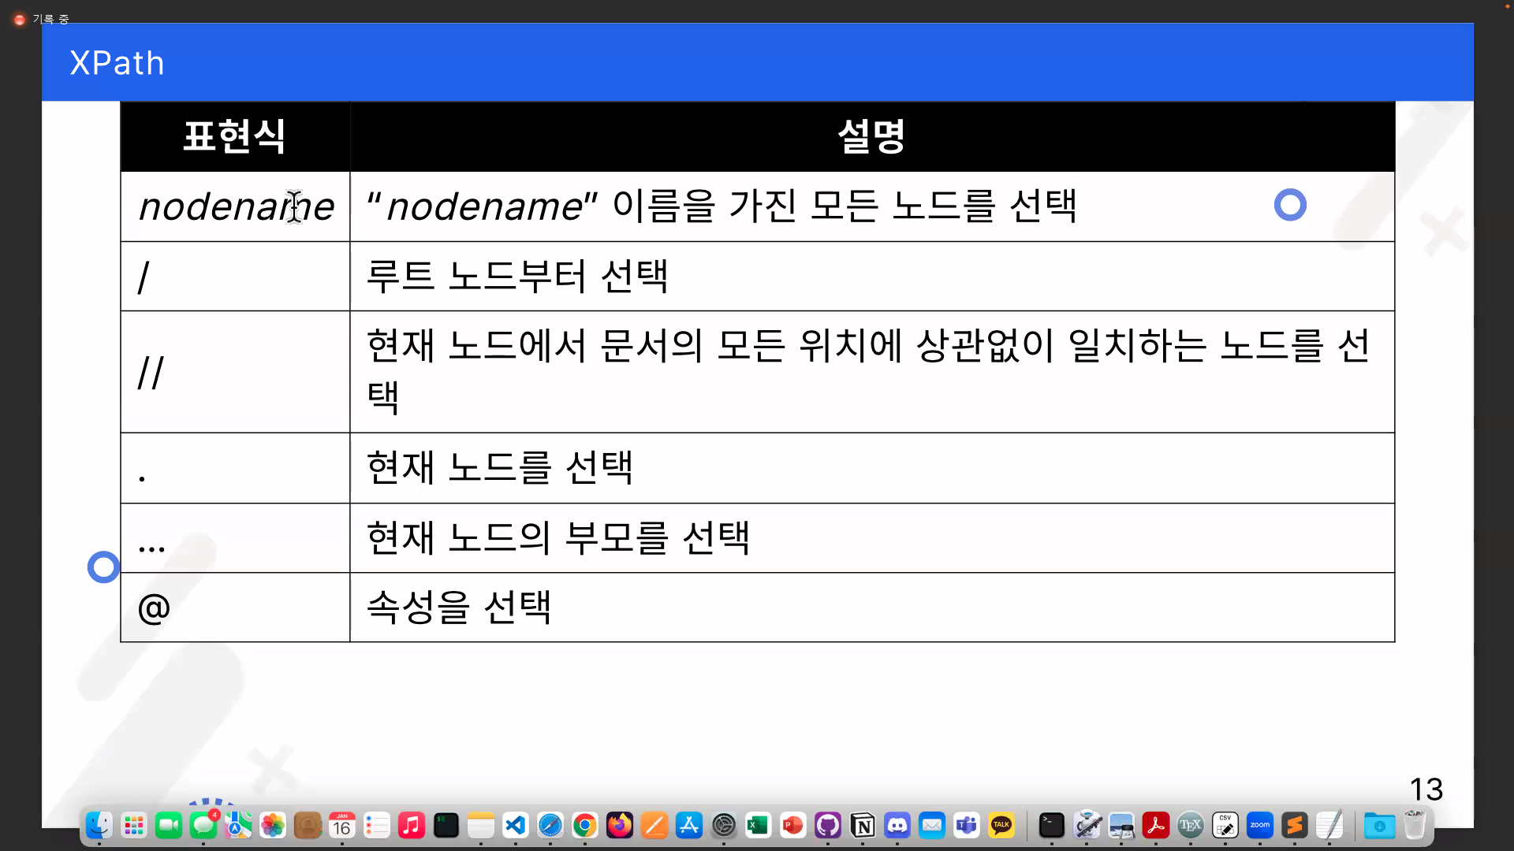Launch Visual Studio Code from dock
The image size is (1514, 851).
[x=515, y=825]
